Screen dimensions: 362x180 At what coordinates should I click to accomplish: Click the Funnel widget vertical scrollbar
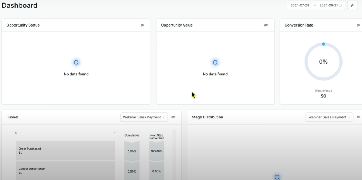pos(174,154)
